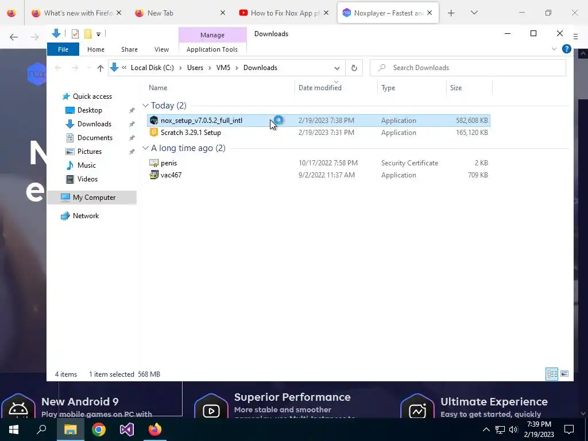This screenshot has height=441, width=588.
Task: Refresh the Downloads folder
Action: click(x=354, y=68)
